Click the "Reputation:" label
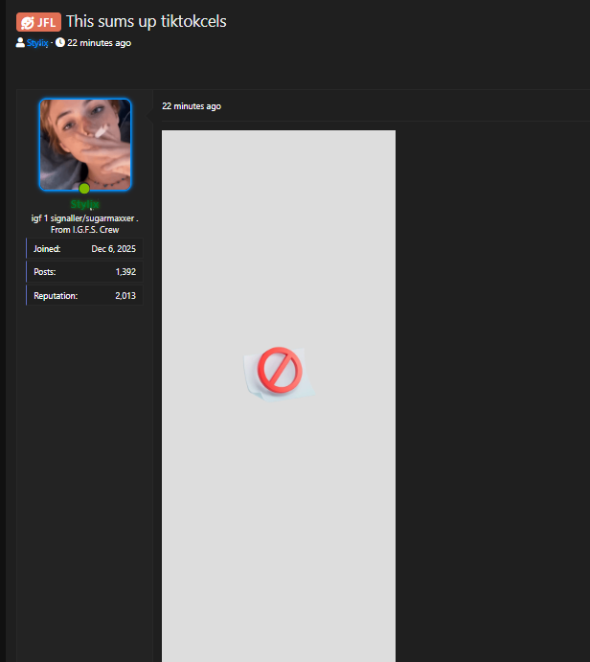Viewport: 590px width, 662px height. (56, 295)
